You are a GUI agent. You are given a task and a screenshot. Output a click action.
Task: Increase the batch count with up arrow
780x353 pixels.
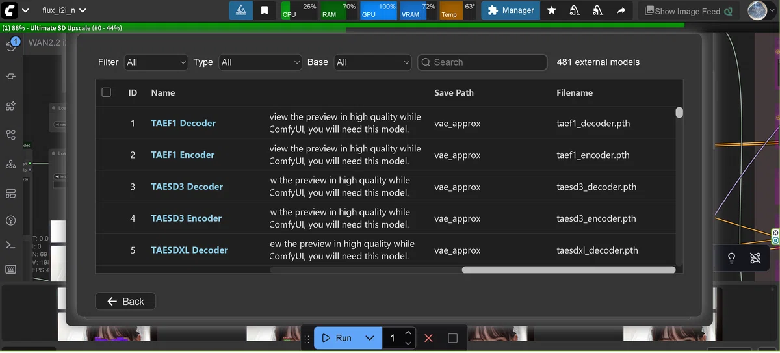click(x=408, y=333)
